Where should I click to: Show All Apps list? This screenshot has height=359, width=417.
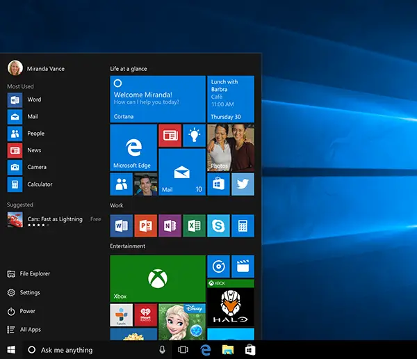tap(24, 330)
